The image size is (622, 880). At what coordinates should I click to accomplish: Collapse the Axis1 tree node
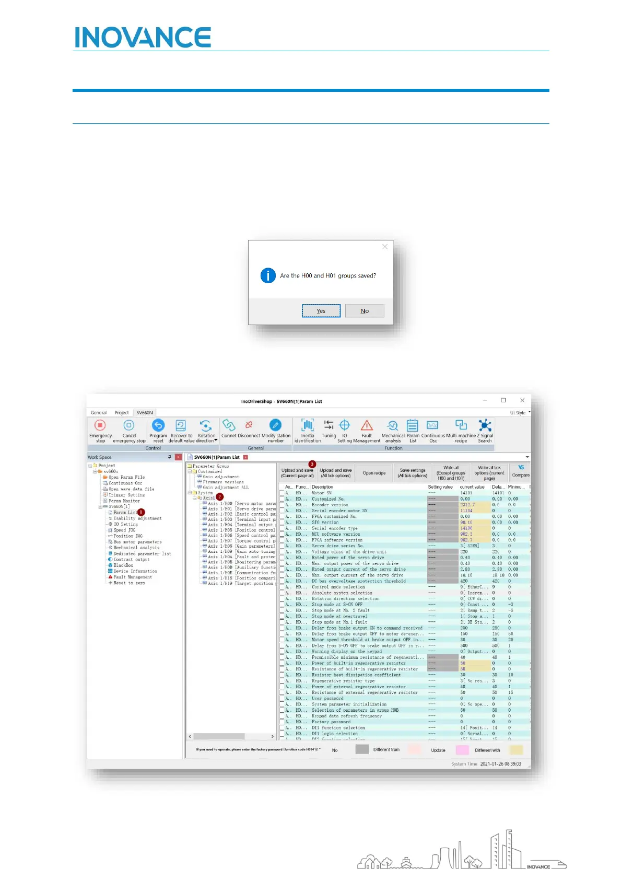[194, 498]
